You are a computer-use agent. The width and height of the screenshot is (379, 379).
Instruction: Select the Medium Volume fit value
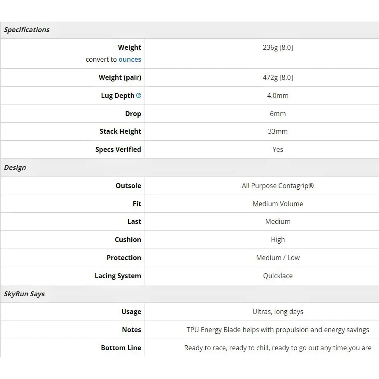click(x=278, y=204)
